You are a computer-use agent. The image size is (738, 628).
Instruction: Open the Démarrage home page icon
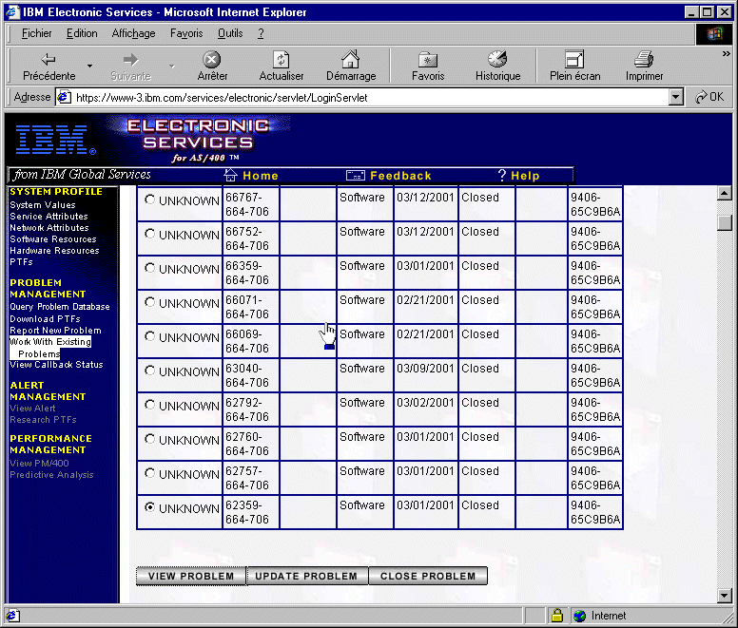coord(351,67)
